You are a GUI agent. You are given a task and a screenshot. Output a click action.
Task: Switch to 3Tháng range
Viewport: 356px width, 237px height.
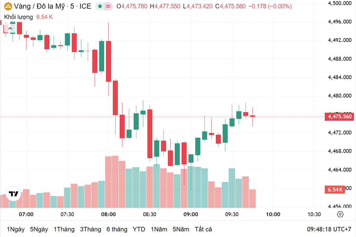pyautogui.click(x=90, y=229)
